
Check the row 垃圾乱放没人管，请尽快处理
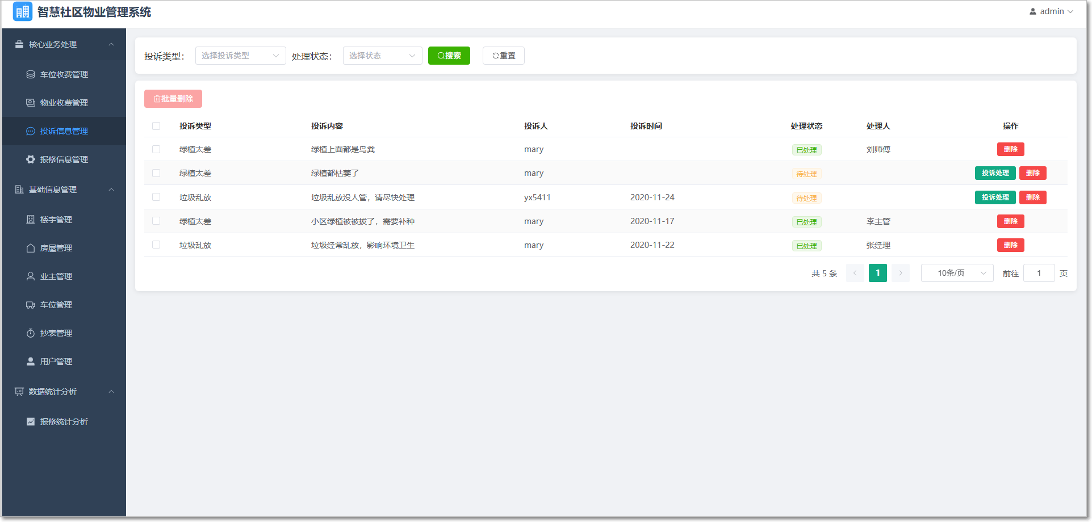[x=156, y=197]
